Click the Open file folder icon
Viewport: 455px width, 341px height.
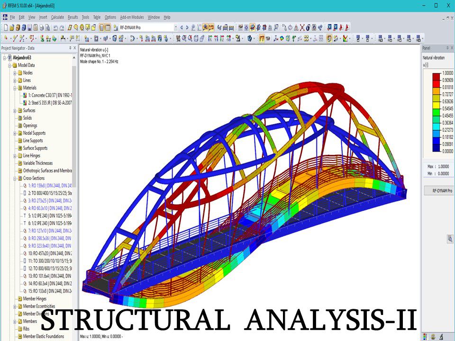[x=11, y=28]
